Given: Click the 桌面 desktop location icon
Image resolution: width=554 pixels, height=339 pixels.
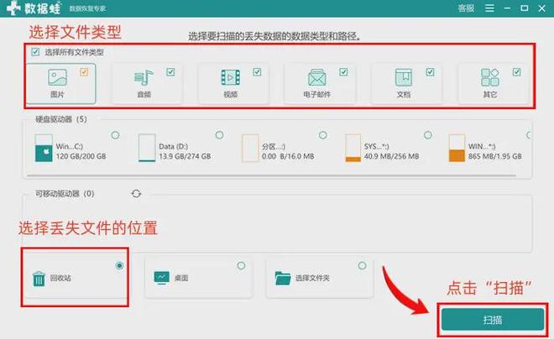Looking at the screenshot, I should click(x=161, y=279).
